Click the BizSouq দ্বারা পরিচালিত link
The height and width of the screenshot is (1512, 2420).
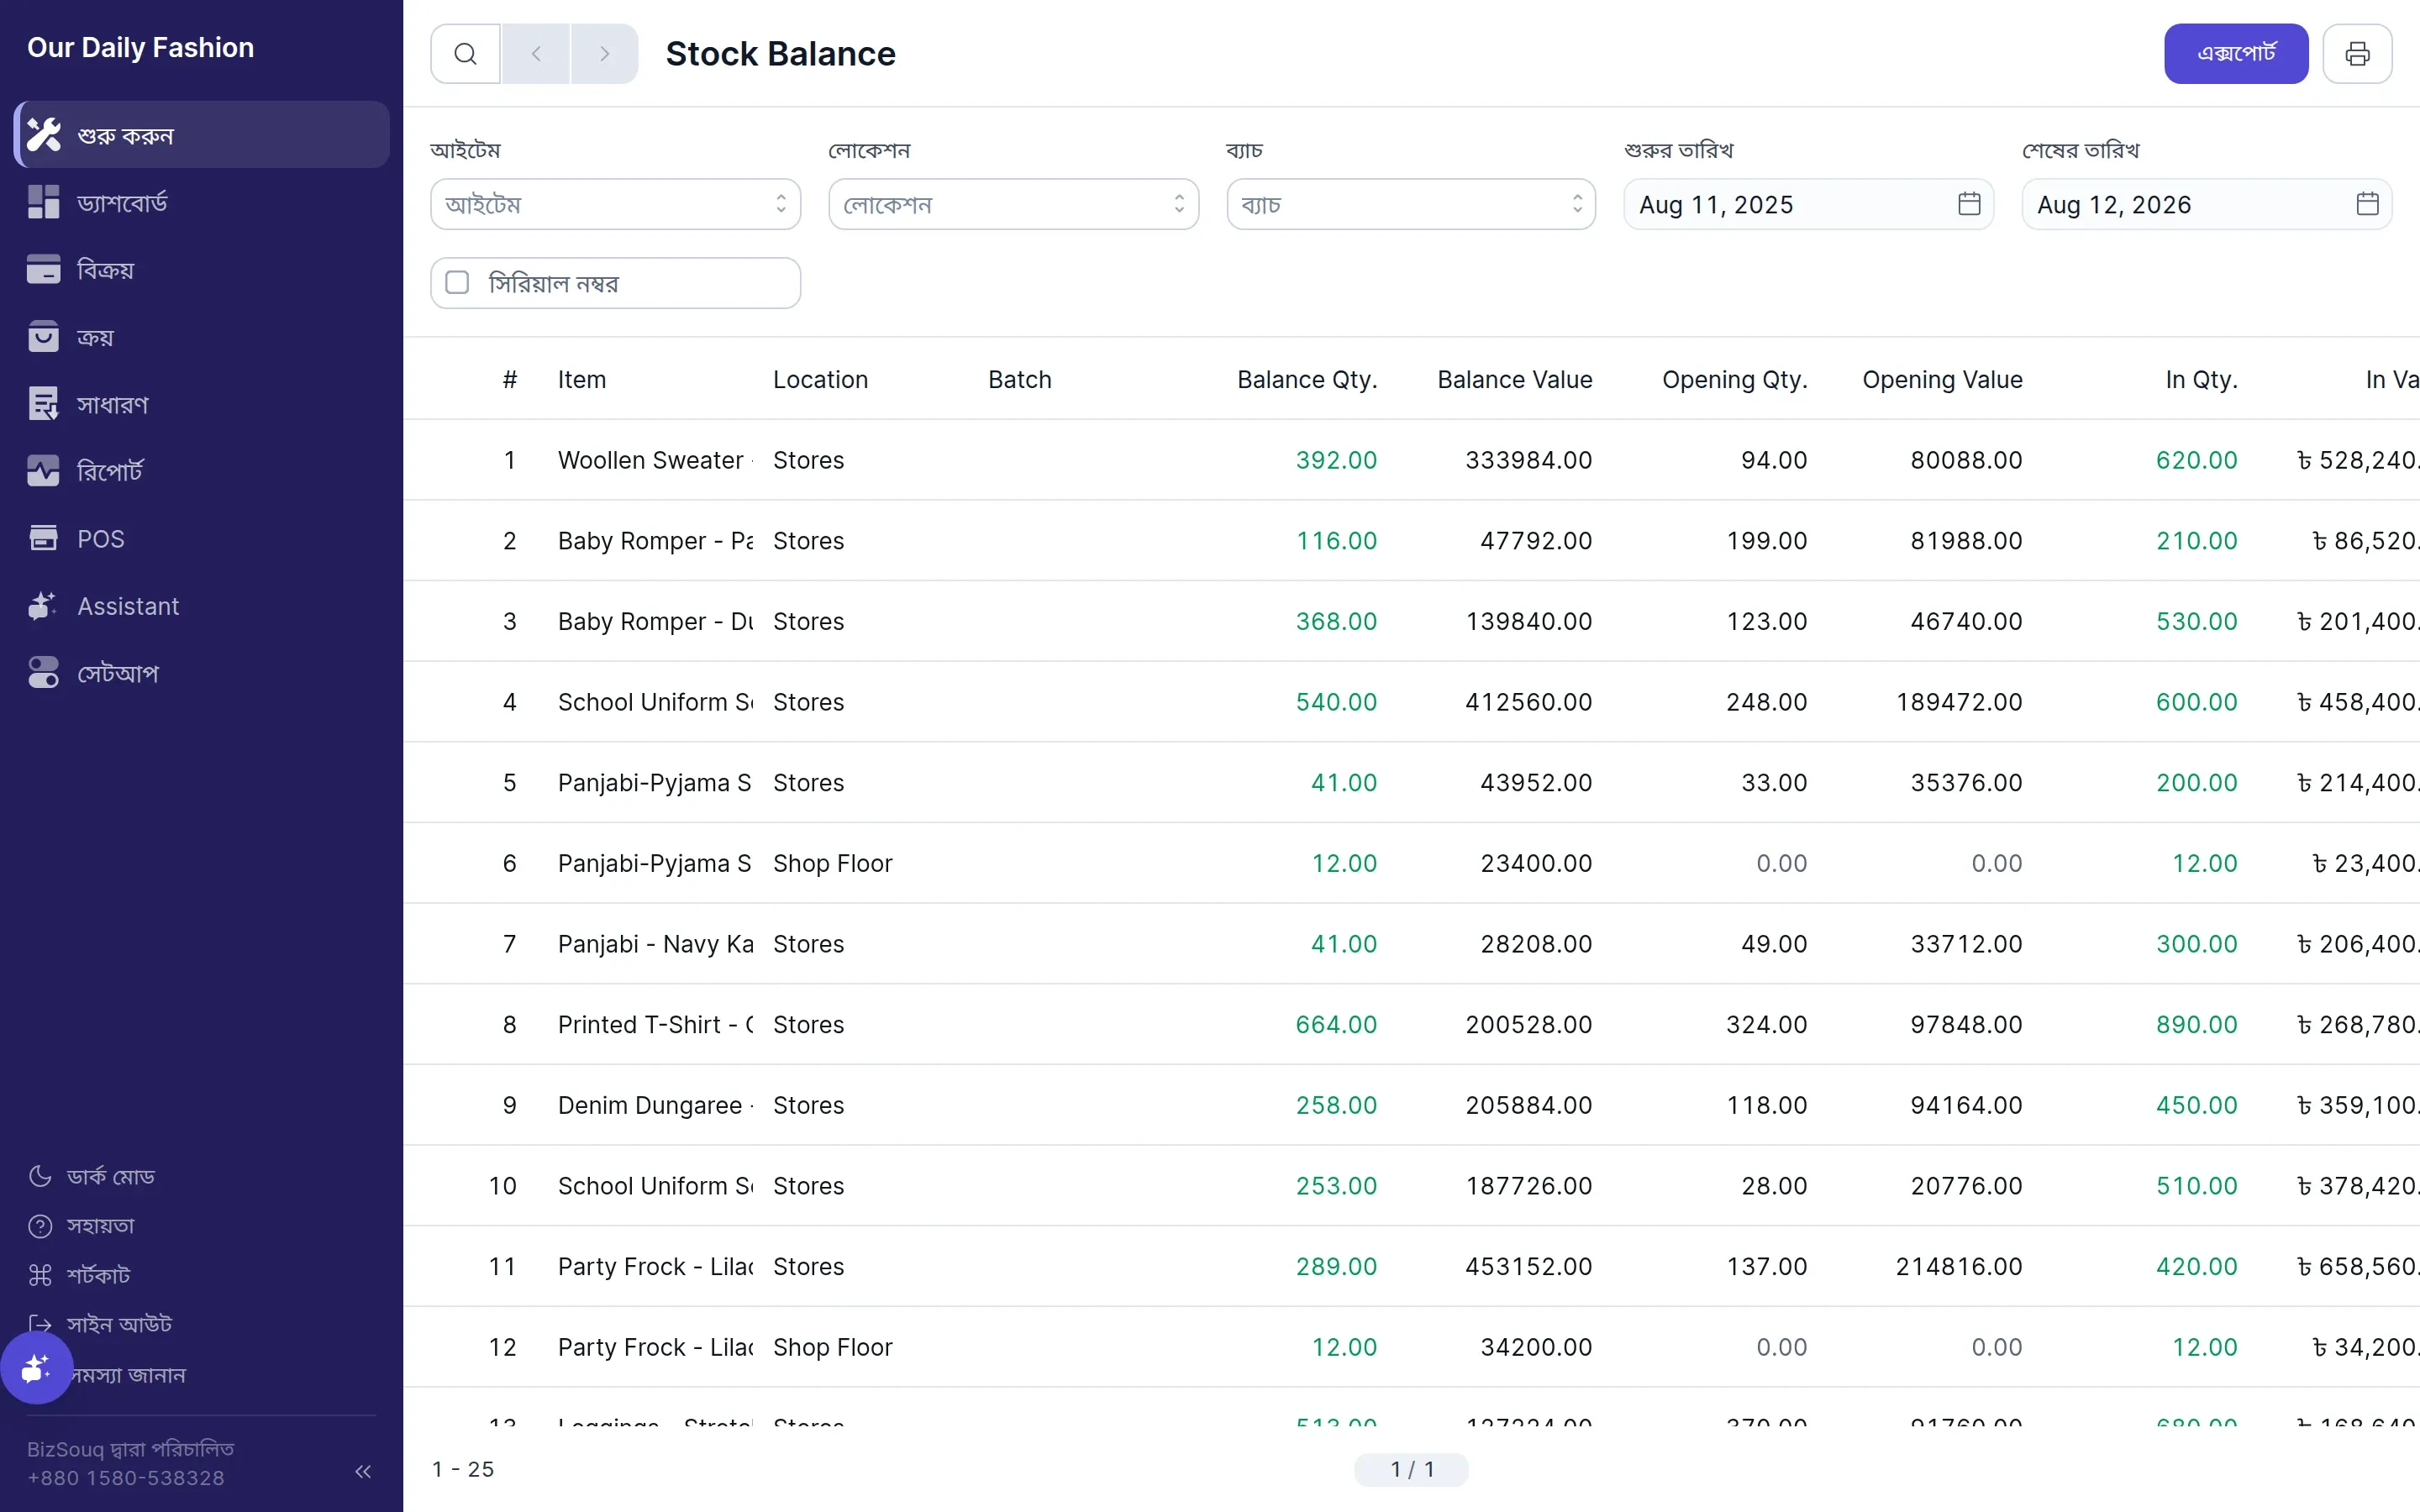[x=130, y=1449]
